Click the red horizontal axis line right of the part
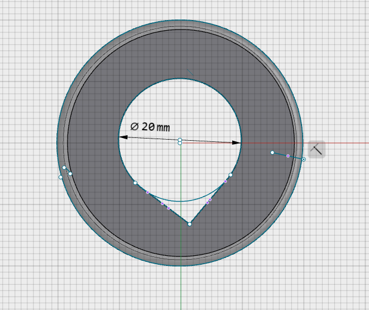 coord(346,143)
